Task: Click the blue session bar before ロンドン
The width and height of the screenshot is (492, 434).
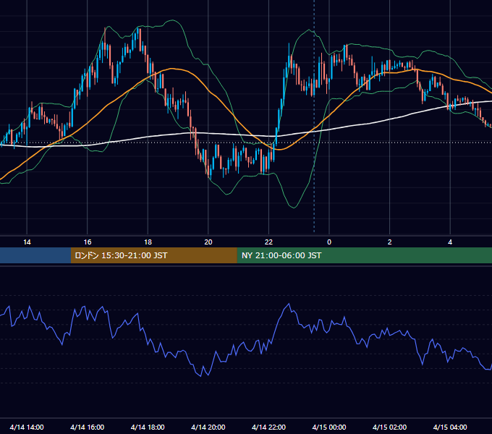Action: pos(35,255)
